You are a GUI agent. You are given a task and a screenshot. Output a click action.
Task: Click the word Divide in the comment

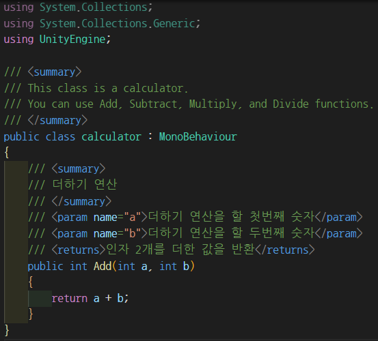click(291, 104)
